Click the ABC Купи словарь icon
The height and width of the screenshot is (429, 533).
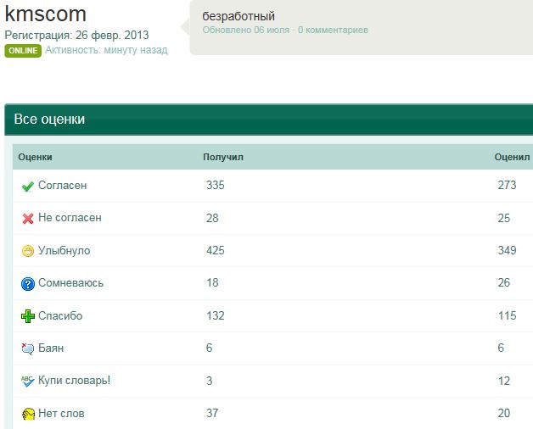28,382
